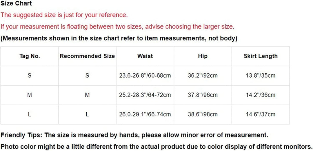Click skirt length 13.8"/35cm
Image resolution: width=313 pixels, height=151 pixels.
pyautogui.click(x=261, y=76)
